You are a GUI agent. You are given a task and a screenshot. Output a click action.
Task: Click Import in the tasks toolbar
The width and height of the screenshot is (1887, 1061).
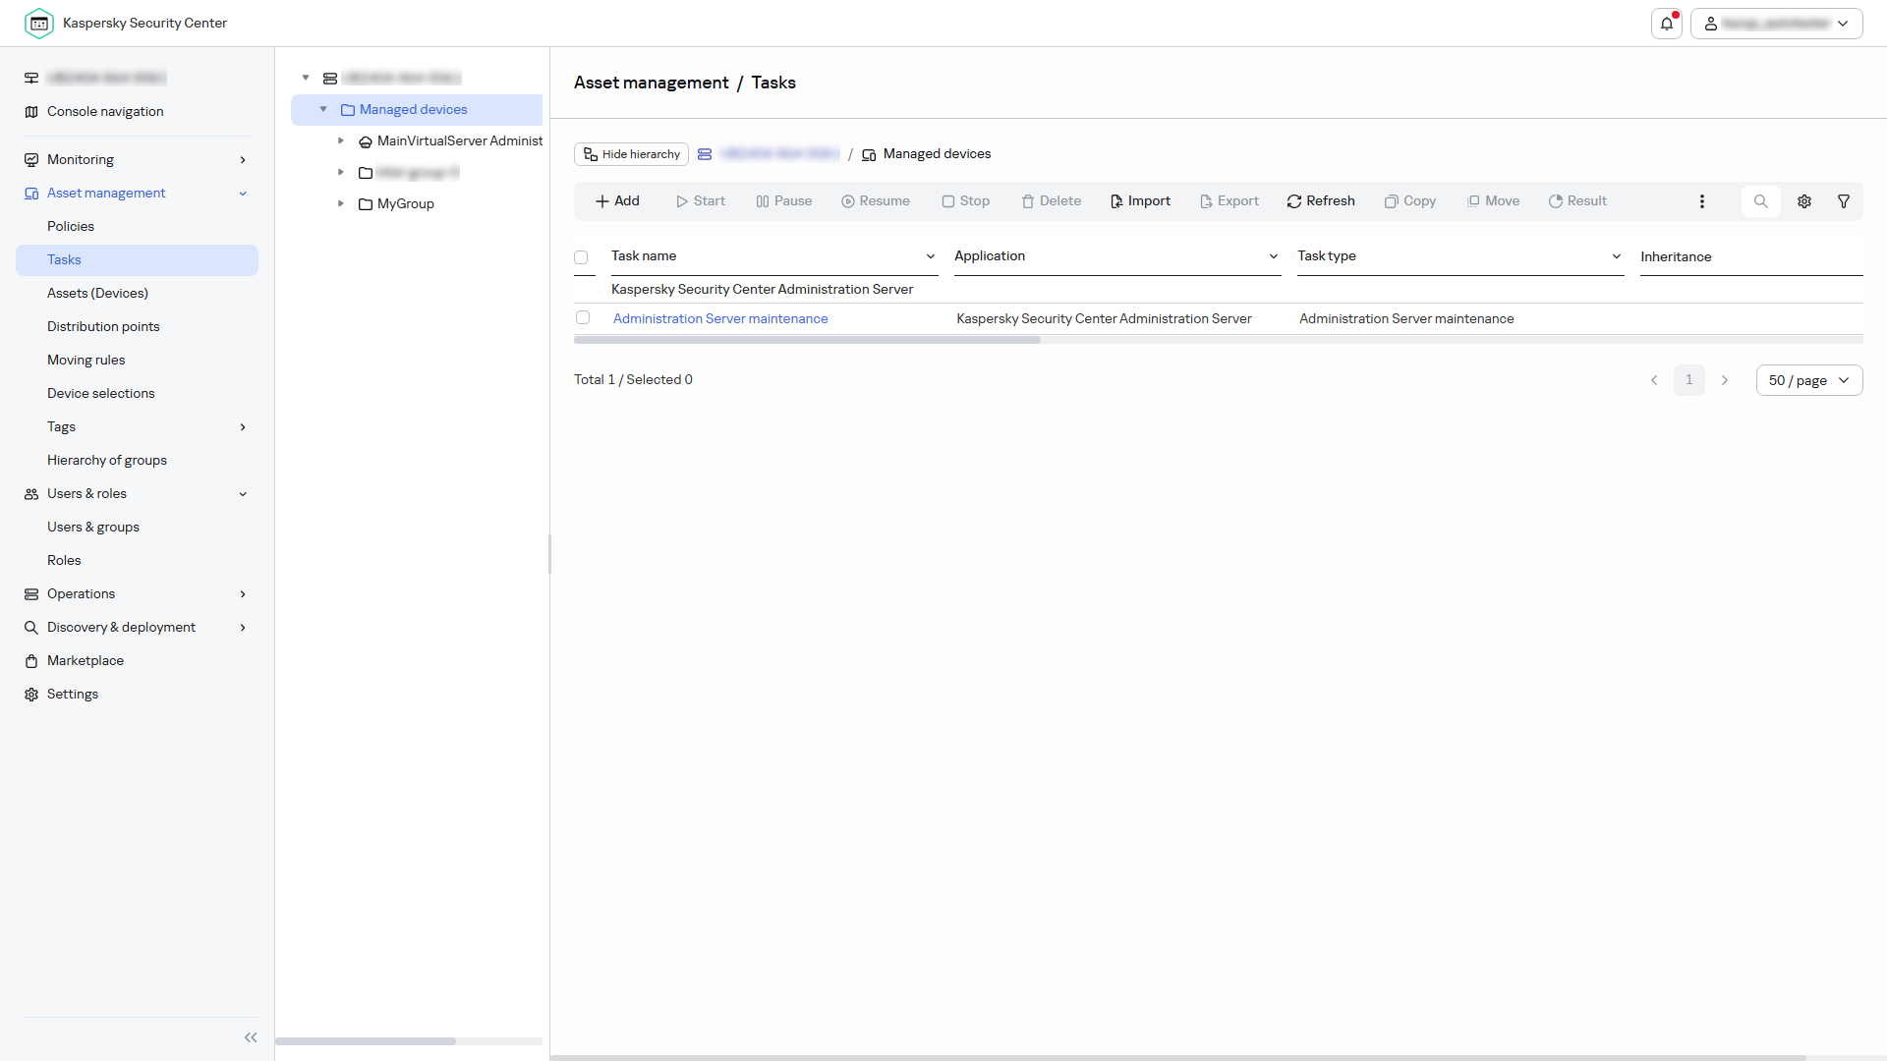click(1140, 201)
